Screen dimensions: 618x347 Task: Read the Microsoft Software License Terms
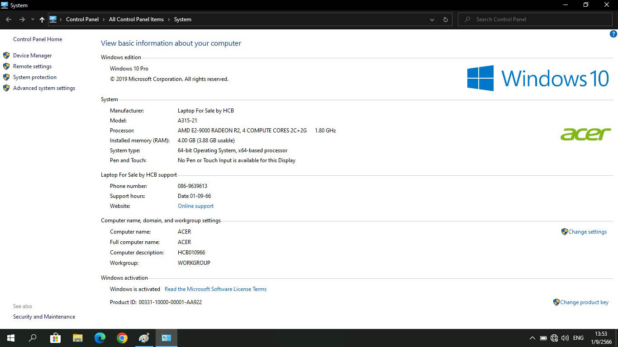216,289
